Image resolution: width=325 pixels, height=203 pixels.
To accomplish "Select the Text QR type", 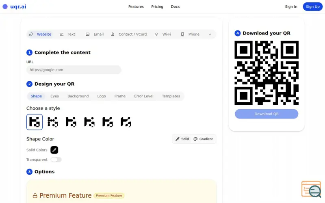I will [67, 34].
